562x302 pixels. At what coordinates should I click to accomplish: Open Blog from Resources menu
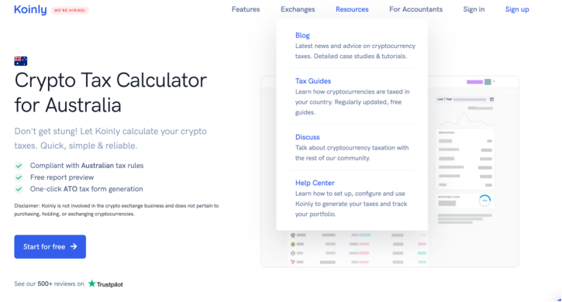point(302,36)
